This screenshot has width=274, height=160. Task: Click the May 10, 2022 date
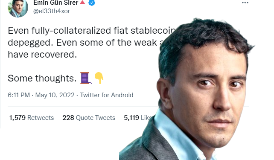coord(55,95)
